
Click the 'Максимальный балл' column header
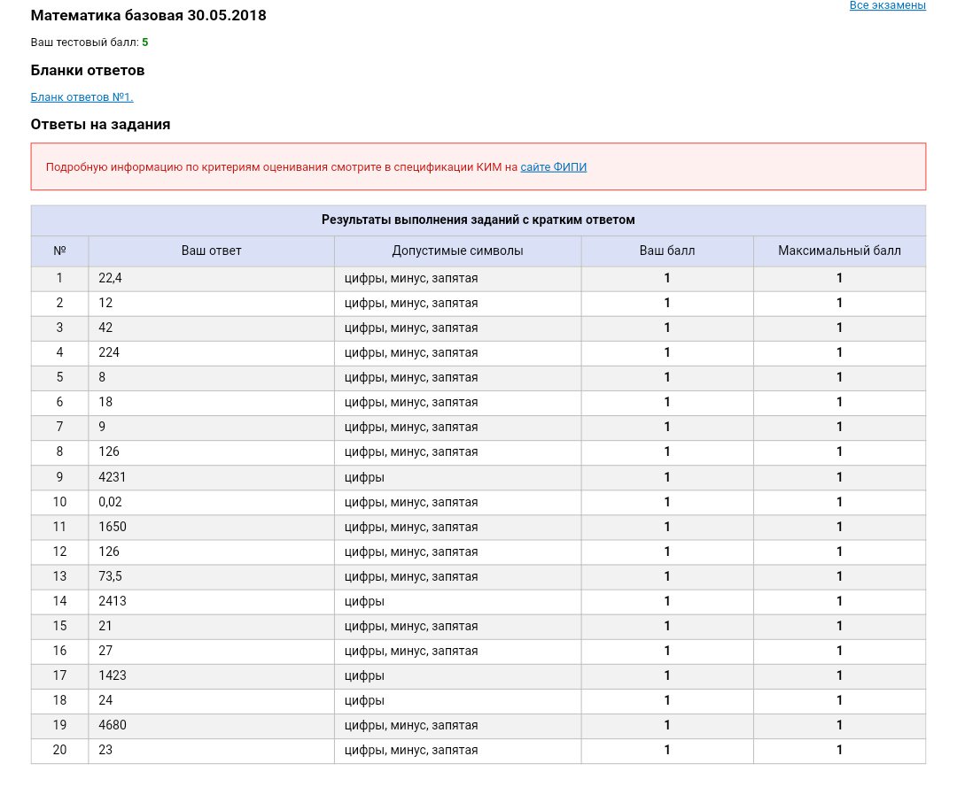(839, 251)
